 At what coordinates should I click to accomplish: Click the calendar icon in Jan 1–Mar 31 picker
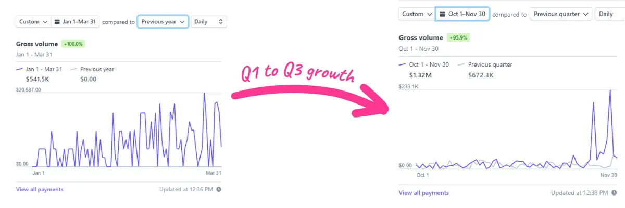click(57, 22)
